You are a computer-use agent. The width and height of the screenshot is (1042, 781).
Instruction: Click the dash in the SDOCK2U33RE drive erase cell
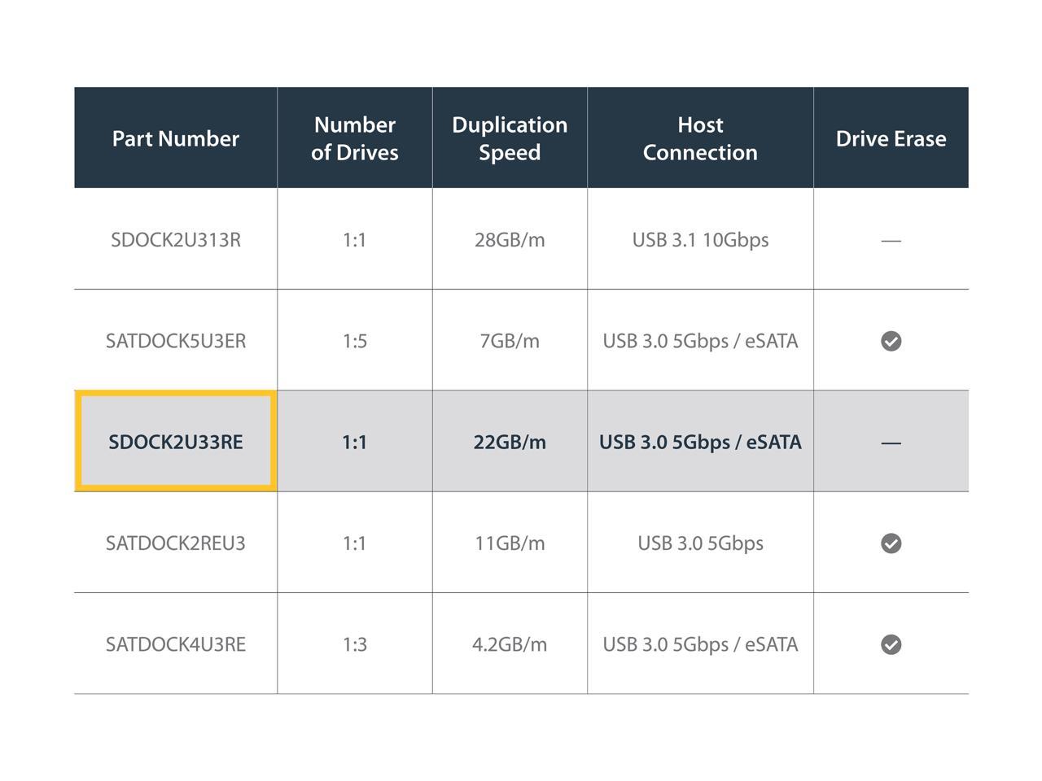pyautogui.click(x=891, y=443)
